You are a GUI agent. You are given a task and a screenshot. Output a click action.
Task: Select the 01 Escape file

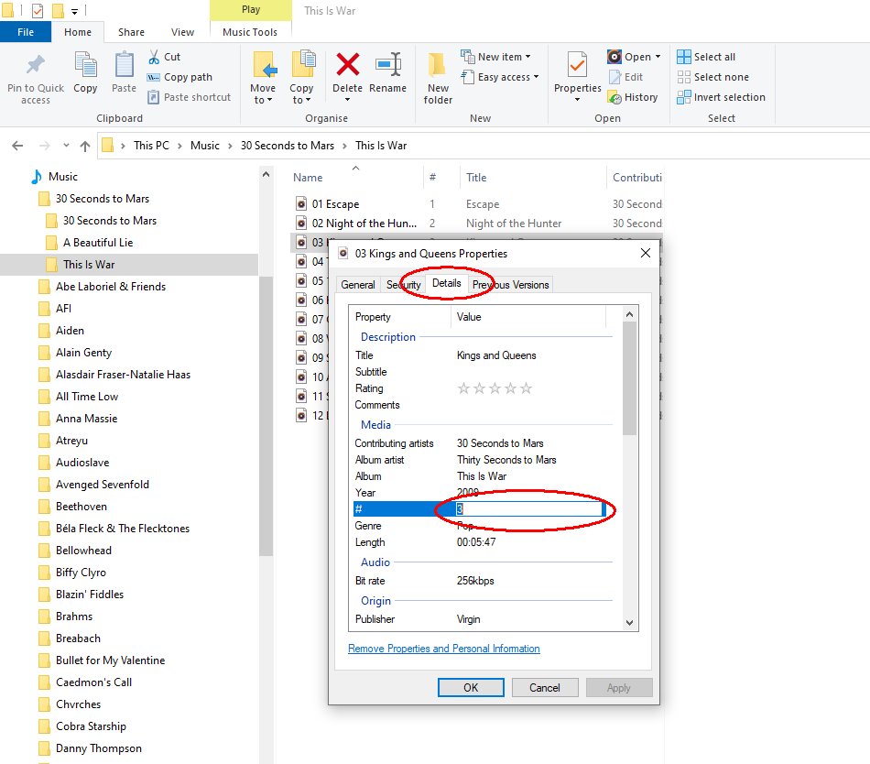click(335, 204)
